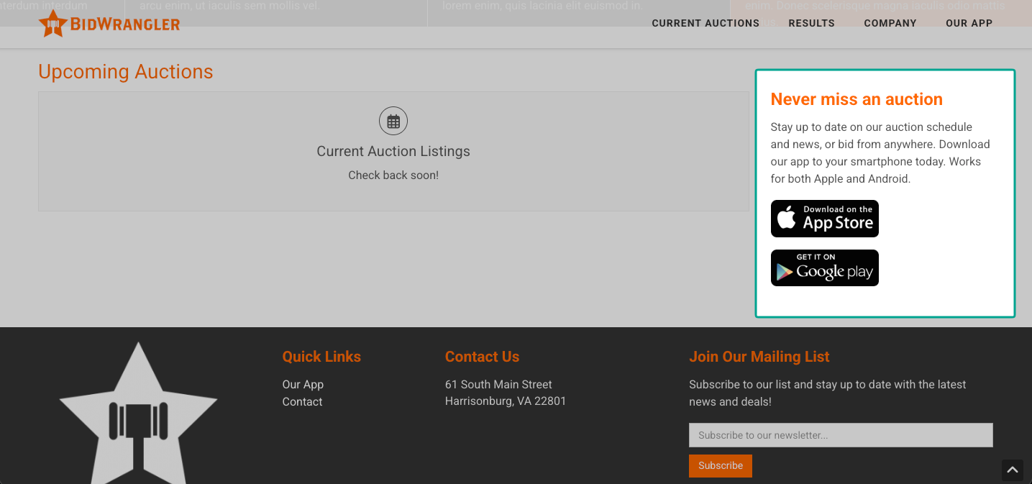Click the Join Our Mailing List heading
Viewport: 1032px width, 484px height.
pyautogui.click(x=759, y=357)
